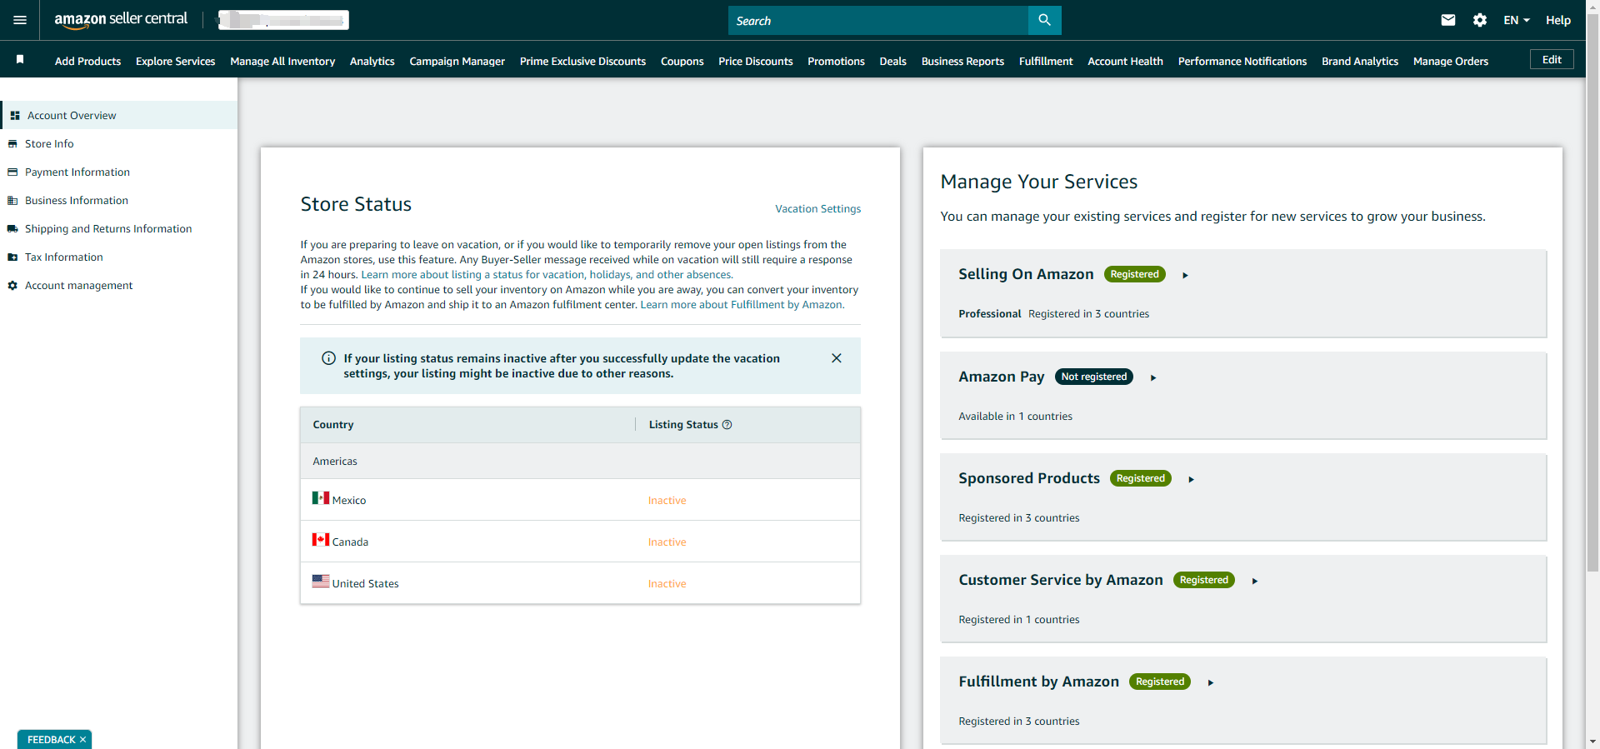Open the listing status for vacation help link

[x=547, y=275]
